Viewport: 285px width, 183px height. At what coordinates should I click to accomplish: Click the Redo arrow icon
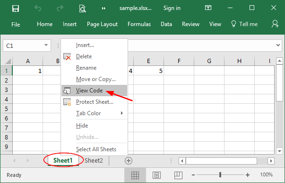[x=60, y=8]
